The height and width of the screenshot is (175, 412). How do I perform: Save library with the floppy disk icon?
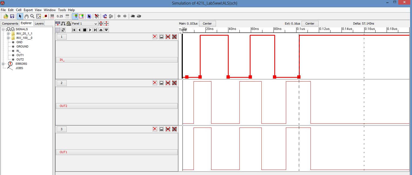(x=12, y=16)
